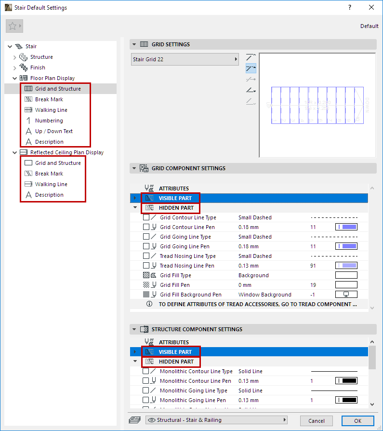Viewport: 383px width, 431px height.
Task: Click the Grid Component Settings panel icon
Action: (144, 168)
